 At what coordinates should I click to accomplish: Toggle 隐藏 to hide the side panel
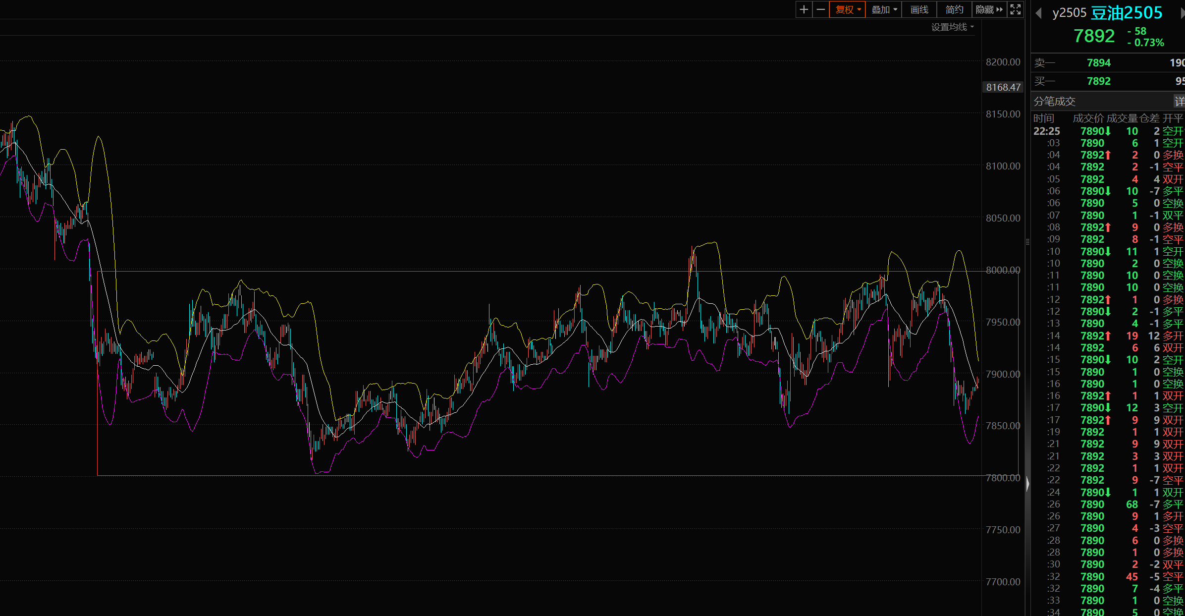pos(989,9)
